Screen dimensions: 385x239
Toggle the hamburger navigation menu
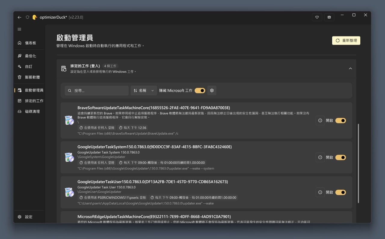point(20,29)
